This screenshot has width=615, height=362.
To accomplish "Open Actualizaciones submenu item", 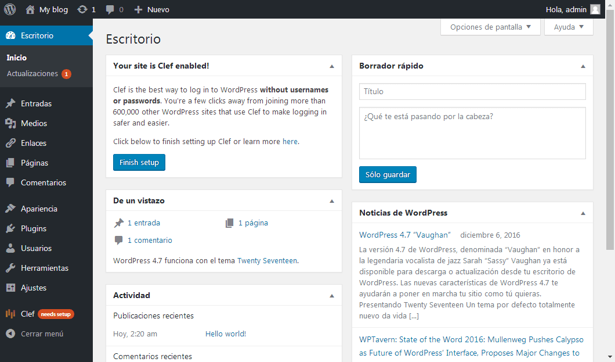I will [x=32, y=73].
